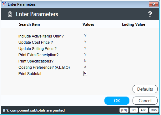Toggle the 123 numeric status indicator
This screenshot has width=161, height=115.
coord(134,110)
